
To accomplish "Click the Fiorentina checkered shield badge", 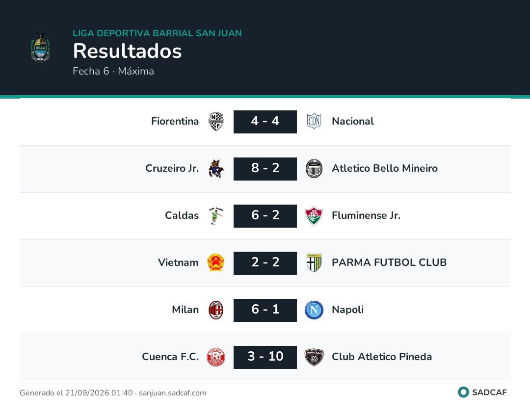I will [x=216, y=121].
